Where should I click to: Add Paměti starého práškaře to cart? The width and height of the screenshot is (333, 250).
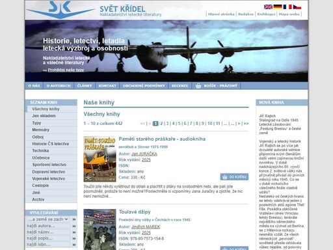[234, 177]
